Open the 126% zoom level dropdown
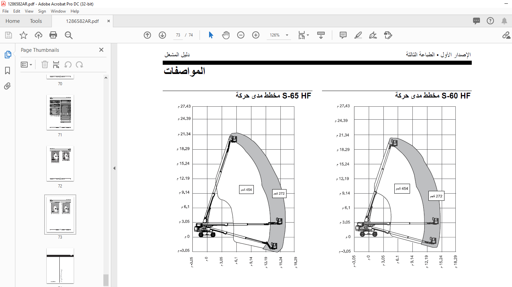The image size is (512, 287). (x=279, y=35)
